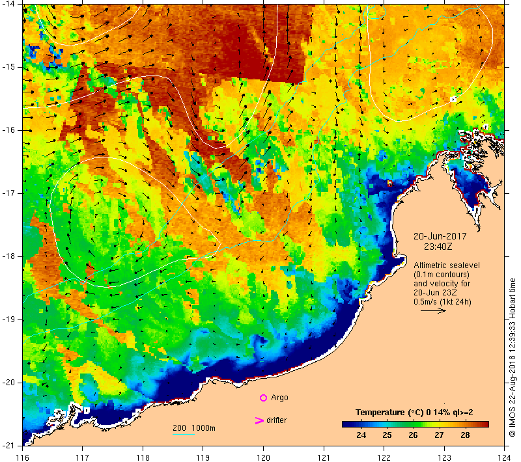The image size is (521, 462).
Task: Click the temperature color bar legend
Action: tap(415, 424)
